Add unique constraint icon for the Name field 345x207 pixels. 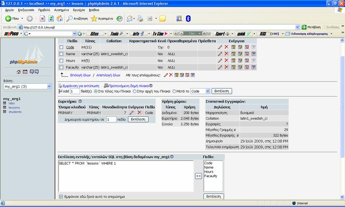247,54
